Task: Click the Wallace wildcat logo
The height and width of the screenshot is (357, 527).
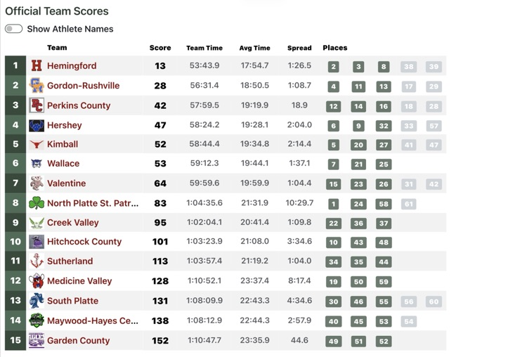Action: [x=37, y=163]
